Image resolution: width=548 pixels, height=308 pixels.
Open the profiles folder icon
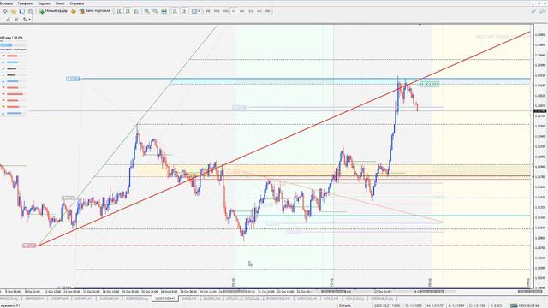point(14,11)
